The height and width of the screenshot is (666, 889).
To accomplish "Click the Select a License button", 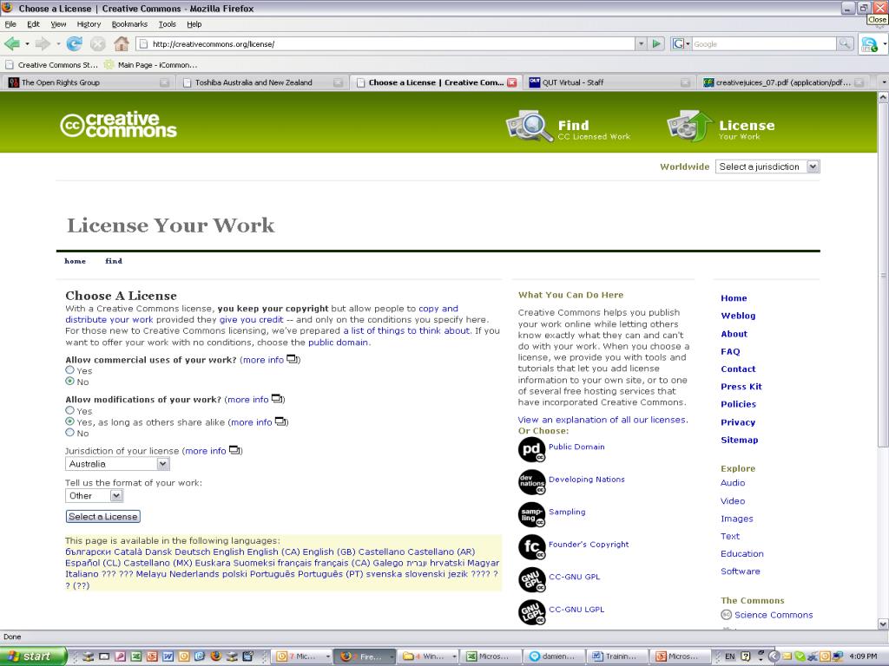I will click(103, 517).
